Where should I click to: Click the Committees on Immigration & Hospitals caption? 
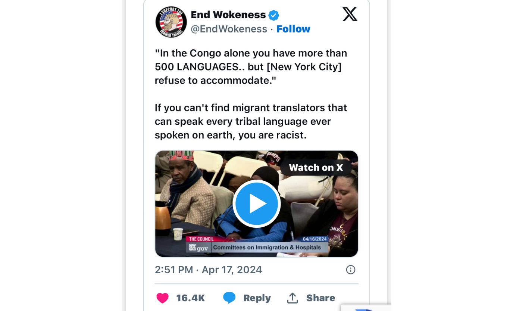[x=267, y=247]
